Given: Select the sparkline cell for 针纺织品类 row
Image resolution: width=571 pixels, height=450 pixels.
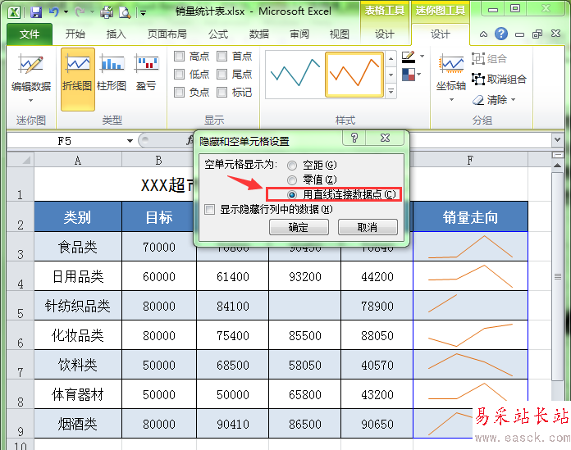Looking at the screenshot, I should [x=470, y=306].
